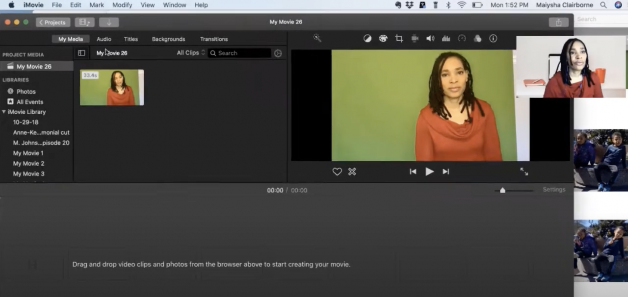Toggle the media browser layout button
Image resolution: width=628 pixels, height=297 pixels.
[x=84, y=22]
